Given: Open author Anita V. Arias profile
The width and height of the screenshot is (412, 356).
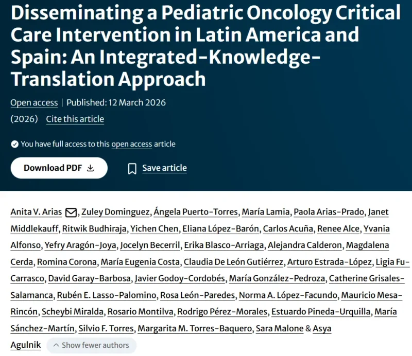Looking at the screenshot, I should pos(36,212).
